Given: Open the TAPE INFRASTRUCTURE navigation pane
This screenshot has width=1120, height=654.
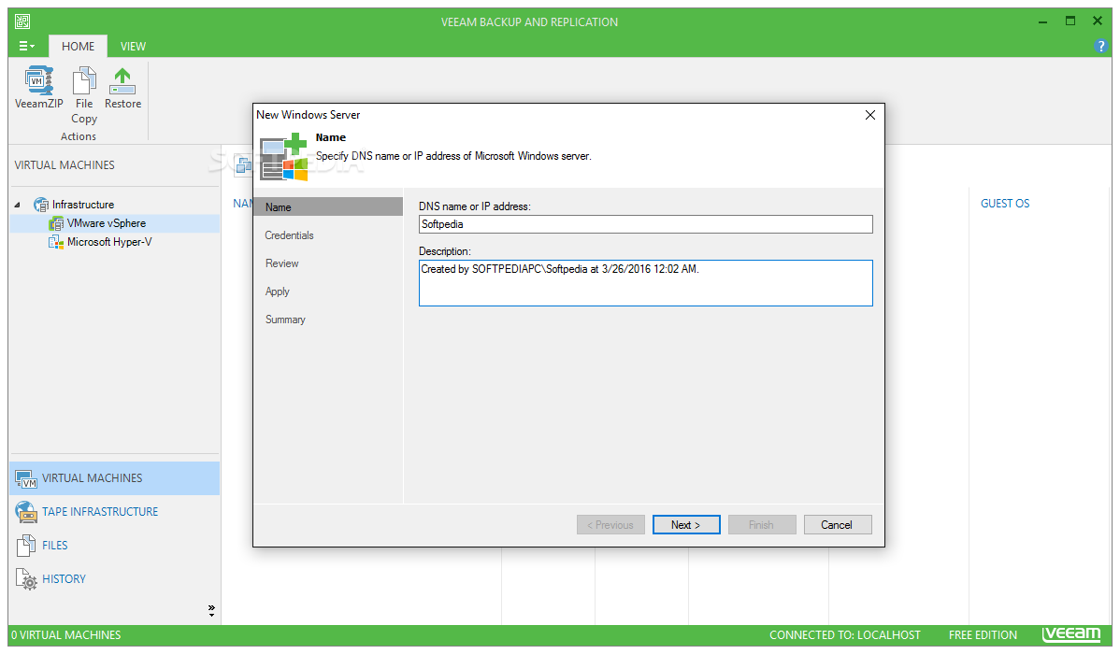Looking at the screenshot, I should (114, 512).
